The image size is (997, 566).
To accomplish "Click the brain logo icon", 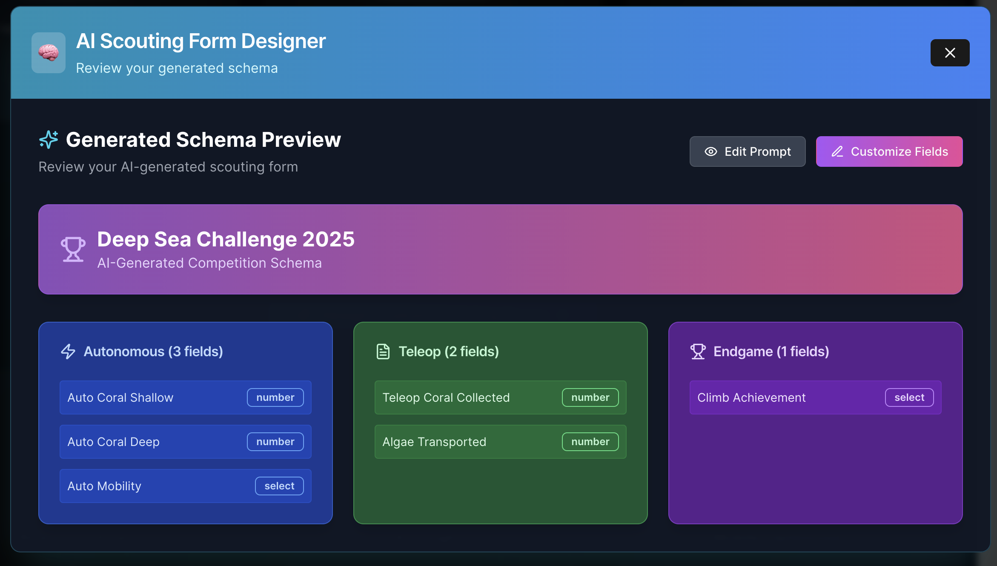I will pyautogui.click(x=49, y=53).
